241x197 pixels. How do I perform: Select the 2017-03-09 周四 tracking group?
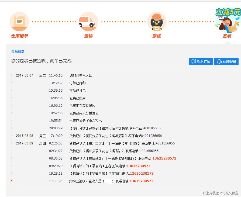tap(25, 143)
